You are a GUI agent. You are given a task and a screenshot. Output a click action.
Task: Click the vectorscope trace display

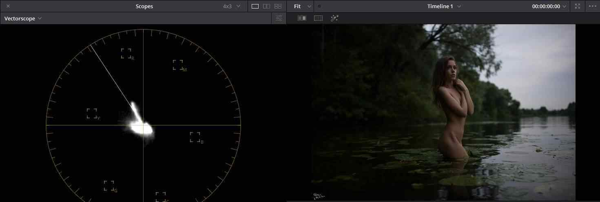click(143, 115)
